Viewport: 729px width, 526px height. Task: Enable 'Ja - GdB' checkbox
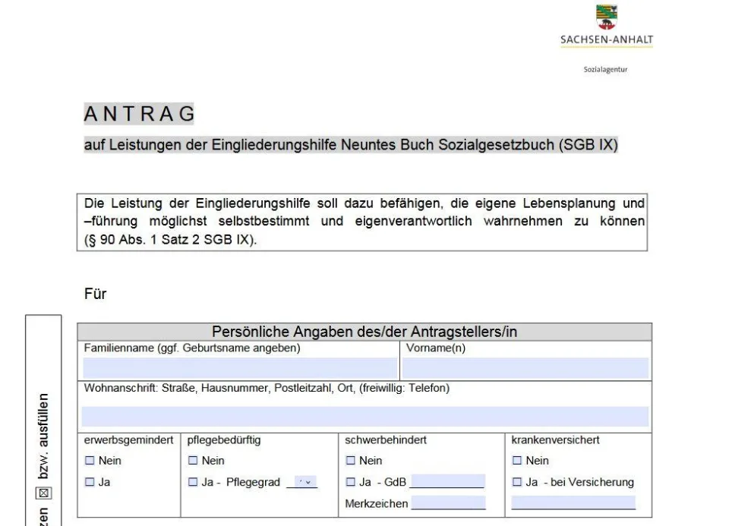pyautogui.click(x=351, y=482)
